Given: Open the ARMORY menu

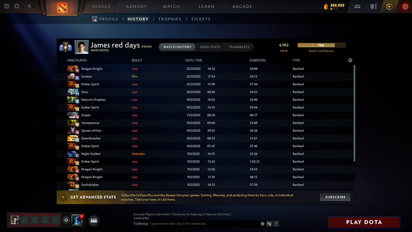Looking at the screenshot, I should point(136,7).
